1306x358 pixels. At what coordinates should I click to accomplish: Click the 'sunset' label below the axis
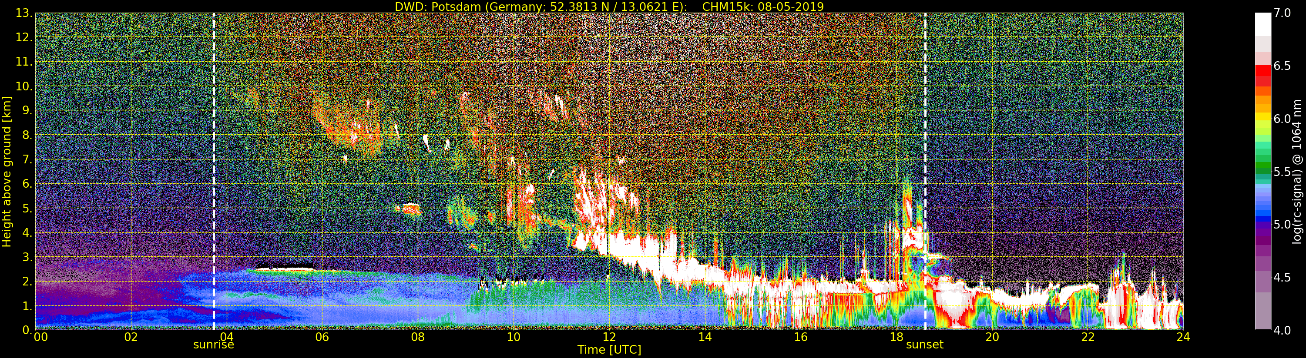(925, 345)
